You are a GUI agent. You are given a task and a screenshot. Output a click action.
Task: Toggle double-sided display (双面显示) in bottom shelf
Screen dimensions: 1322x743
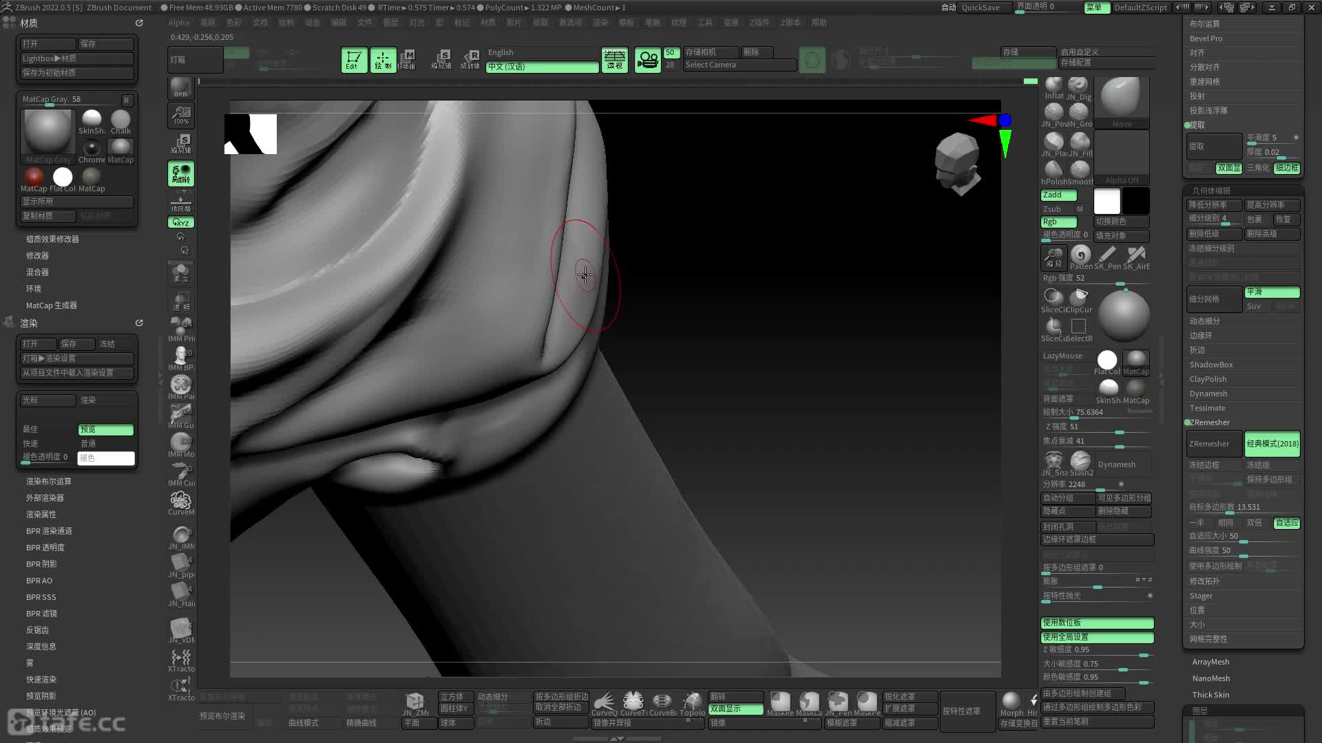(735, 709)
